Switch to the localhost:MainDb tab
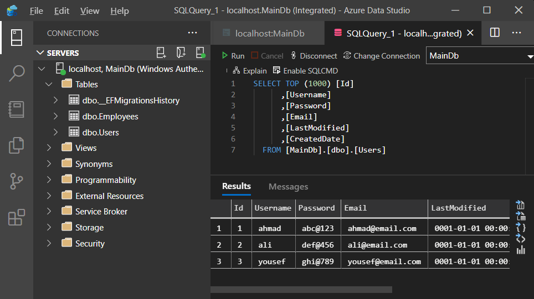This screenshot has width=534, height=299. click(x=268, y=33)
